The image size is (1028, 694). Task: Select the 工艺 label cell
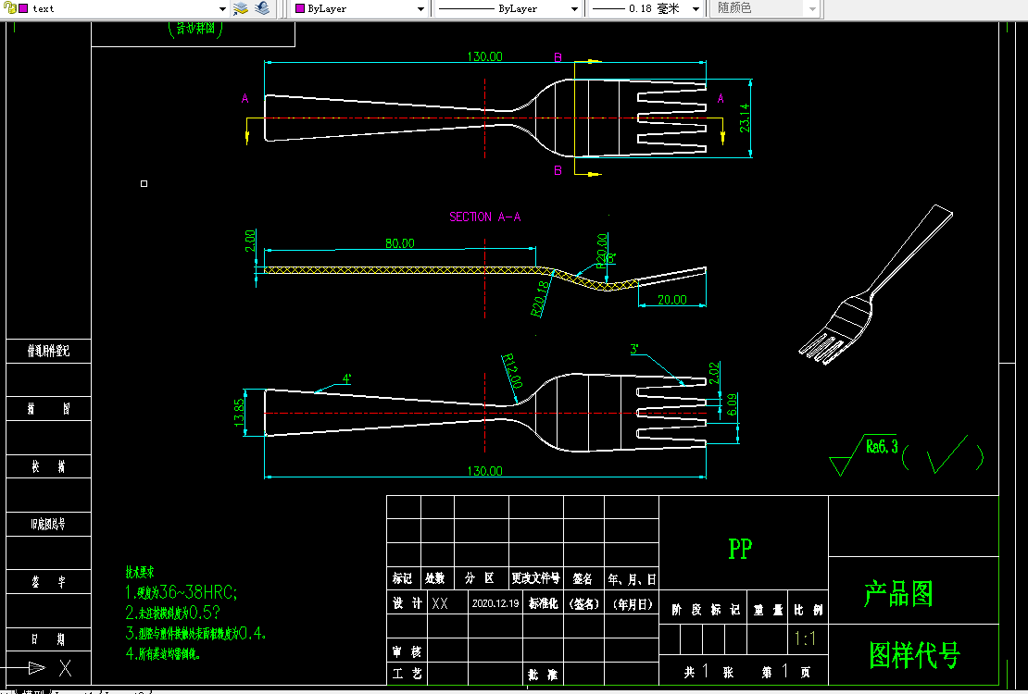tap(407, 674)
